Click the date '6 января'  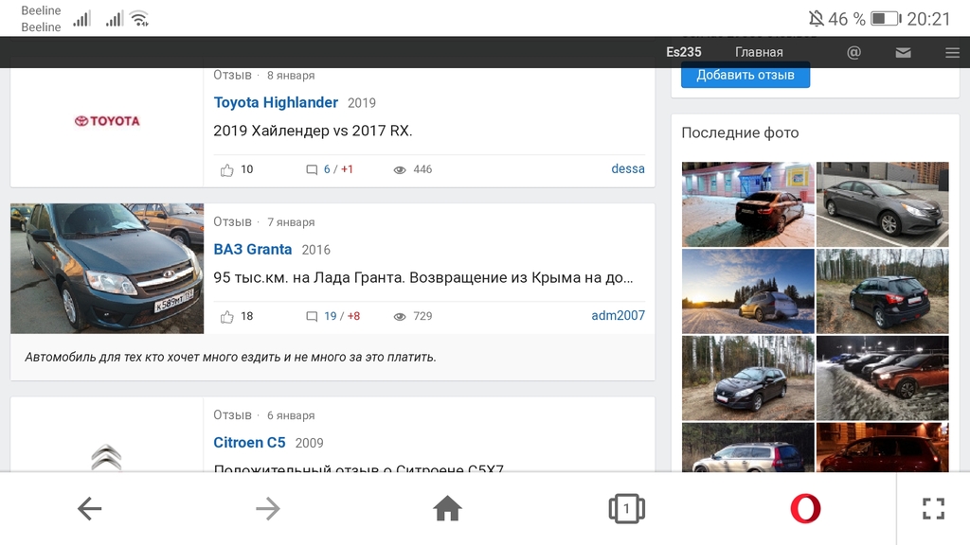point(291,416)
